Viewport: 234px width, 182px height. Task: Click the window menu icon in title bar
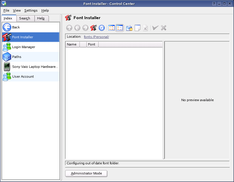4,3
